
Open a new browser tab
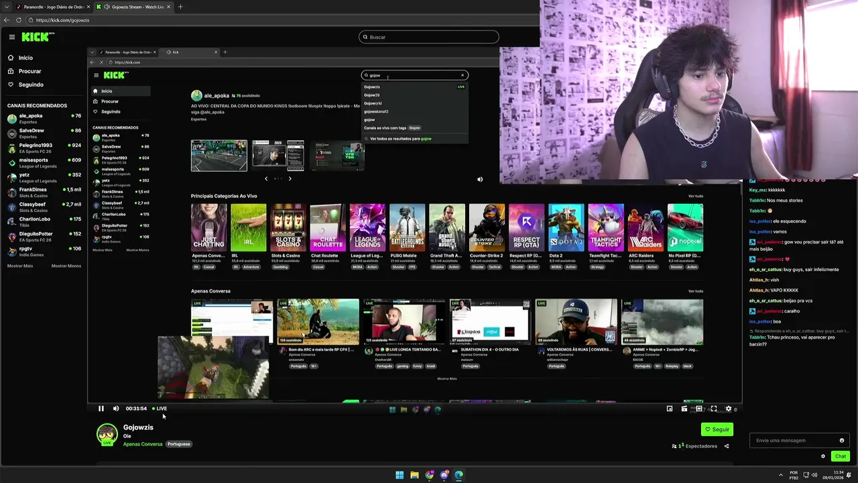pyautogui.click(x=180, y=7)
